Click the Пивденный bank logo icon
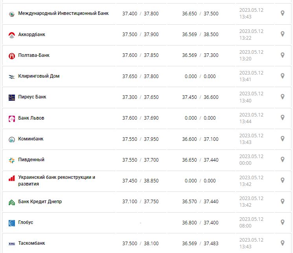Image resolution: width=293 pixels, height=253 pixels. pos(11,160)
